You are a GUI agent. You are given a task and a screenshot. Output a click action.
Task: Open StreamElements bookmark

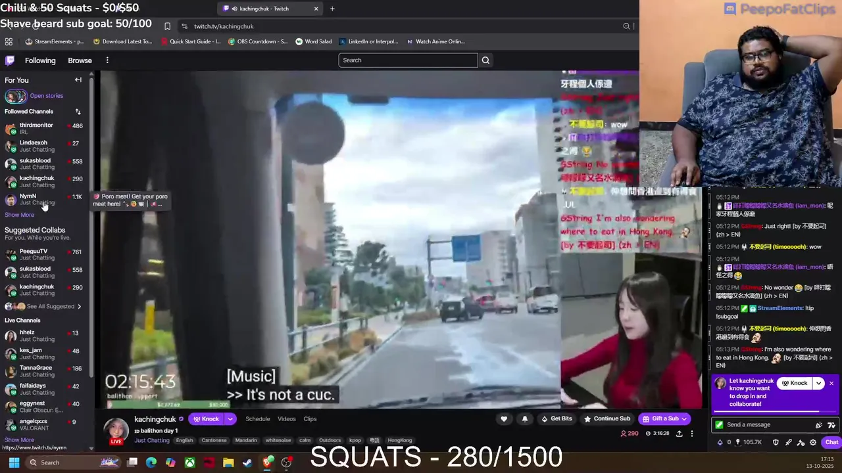(55, 41)
